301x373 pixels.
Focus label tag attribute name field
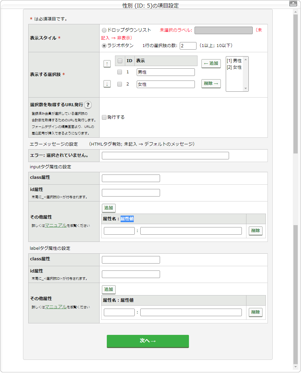coord(119,312)
